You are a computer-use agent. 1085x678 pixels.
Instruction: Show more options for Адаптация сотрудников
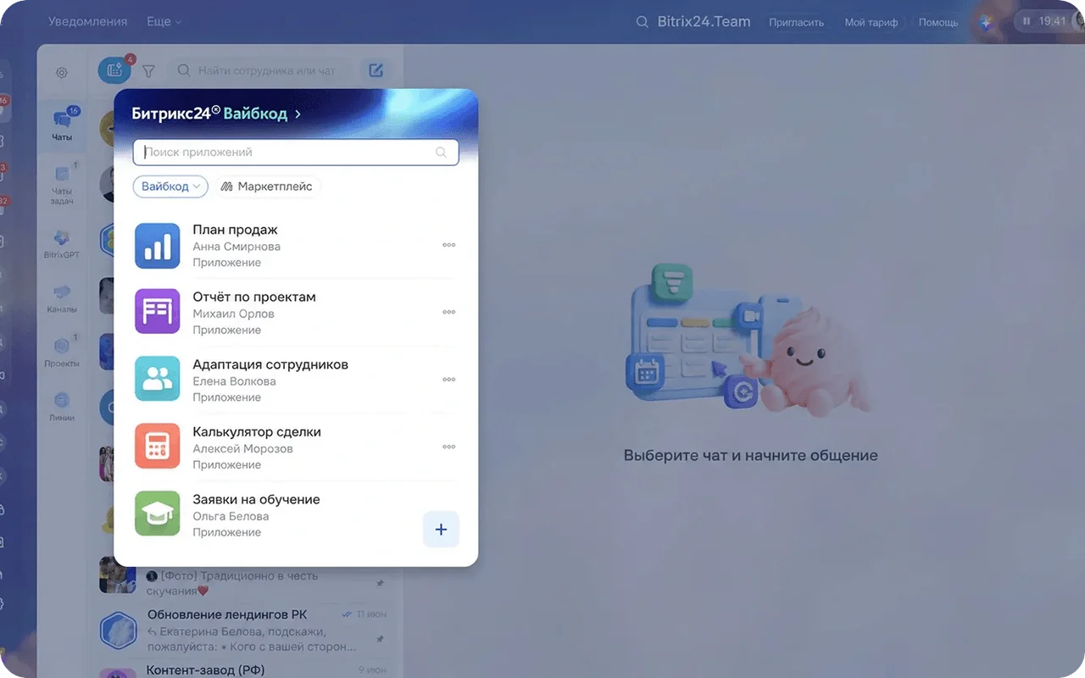(448, 380)
